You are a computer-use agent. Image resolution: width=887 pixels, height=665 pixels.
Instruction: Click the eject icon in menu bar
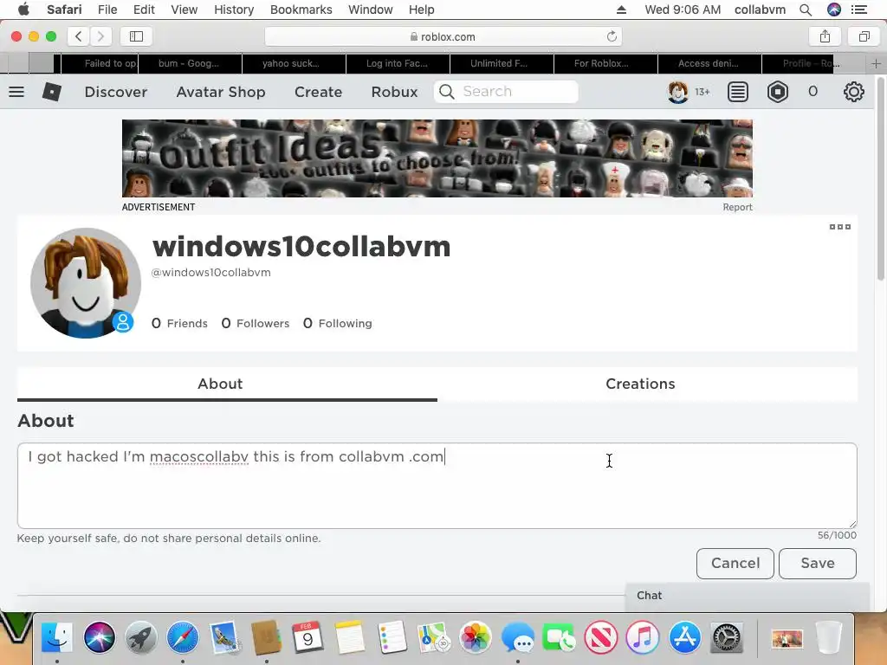pos(621,10)
